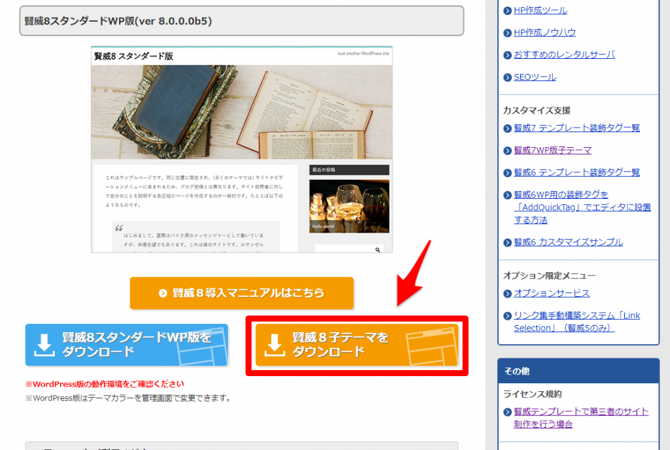Image resolution: width=670 pixels, height=450 pixels.
Task: Click the オプション限定メニュー section heading
Action: (x=549, y=275)
